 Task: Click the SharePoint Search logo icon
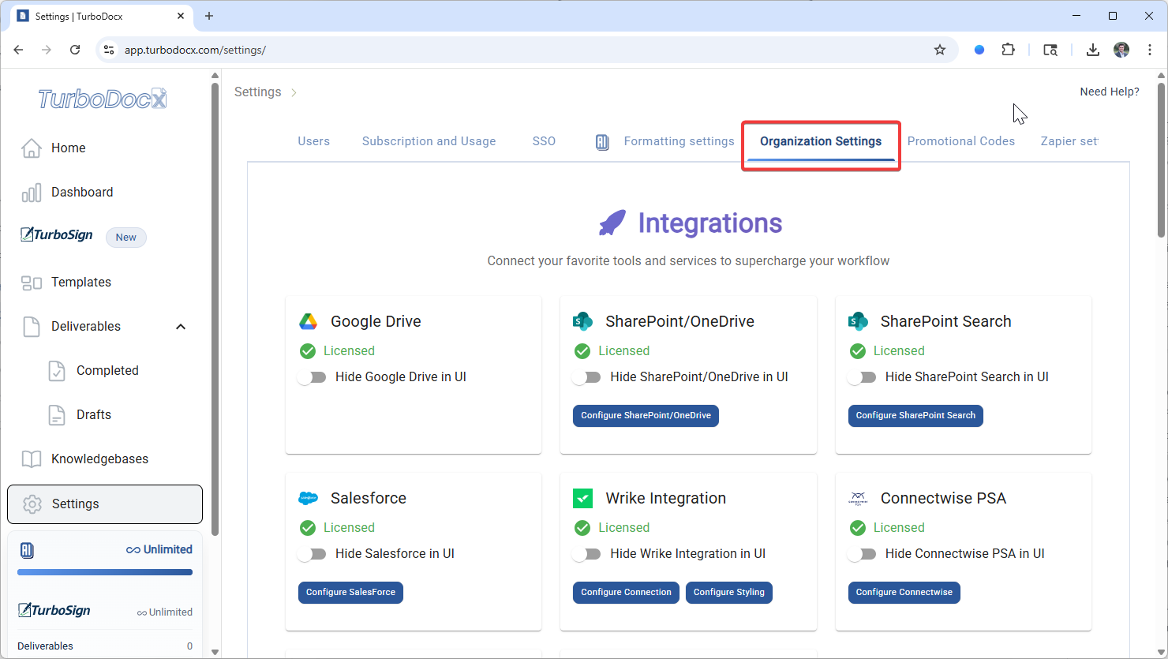point(858,321)
